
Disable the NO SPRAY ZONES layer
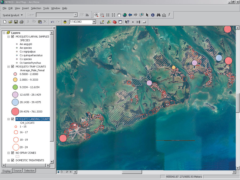point(13,153)
